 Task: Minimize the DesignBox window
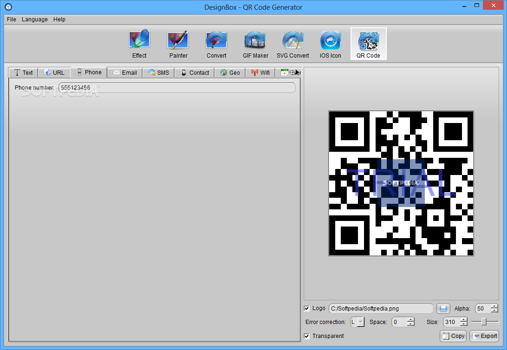(464, 6)
